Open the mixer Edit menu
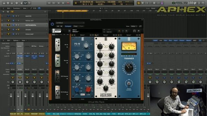The width and height of the screenshot is (207, 116). coord(9,41)
